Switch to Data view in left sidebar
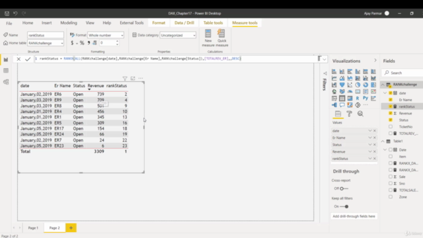This screenshot has height=238, width=423. (x=6, y=71)
